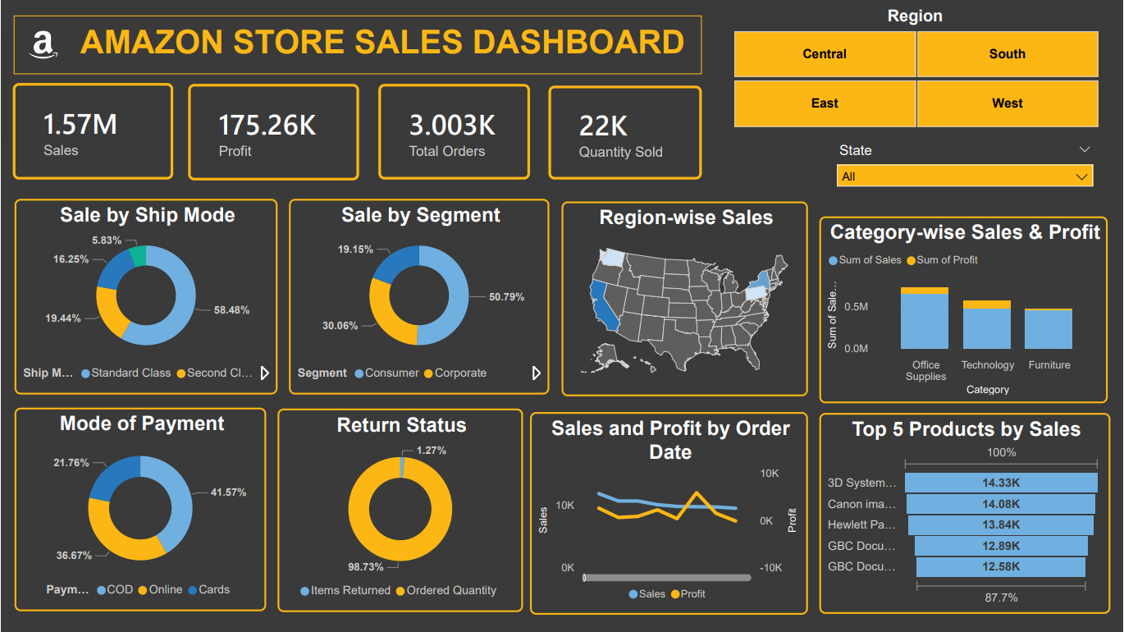
Task: Click the Amazon logo icon
Action: point(43,45)
